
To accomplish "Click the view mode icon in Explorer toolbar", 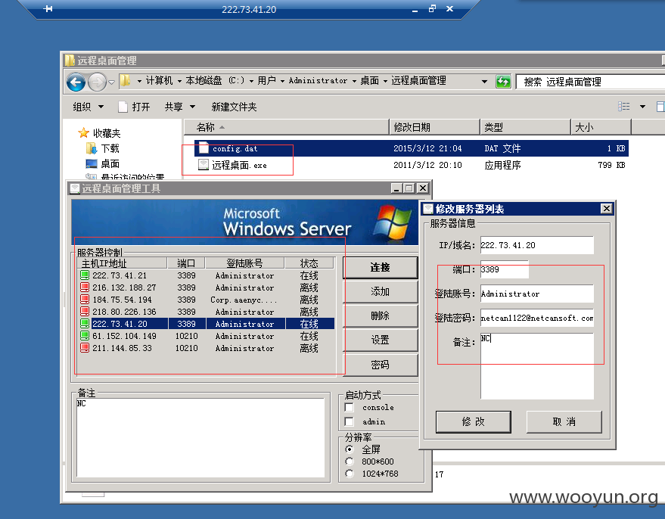I will pos(624,107).
